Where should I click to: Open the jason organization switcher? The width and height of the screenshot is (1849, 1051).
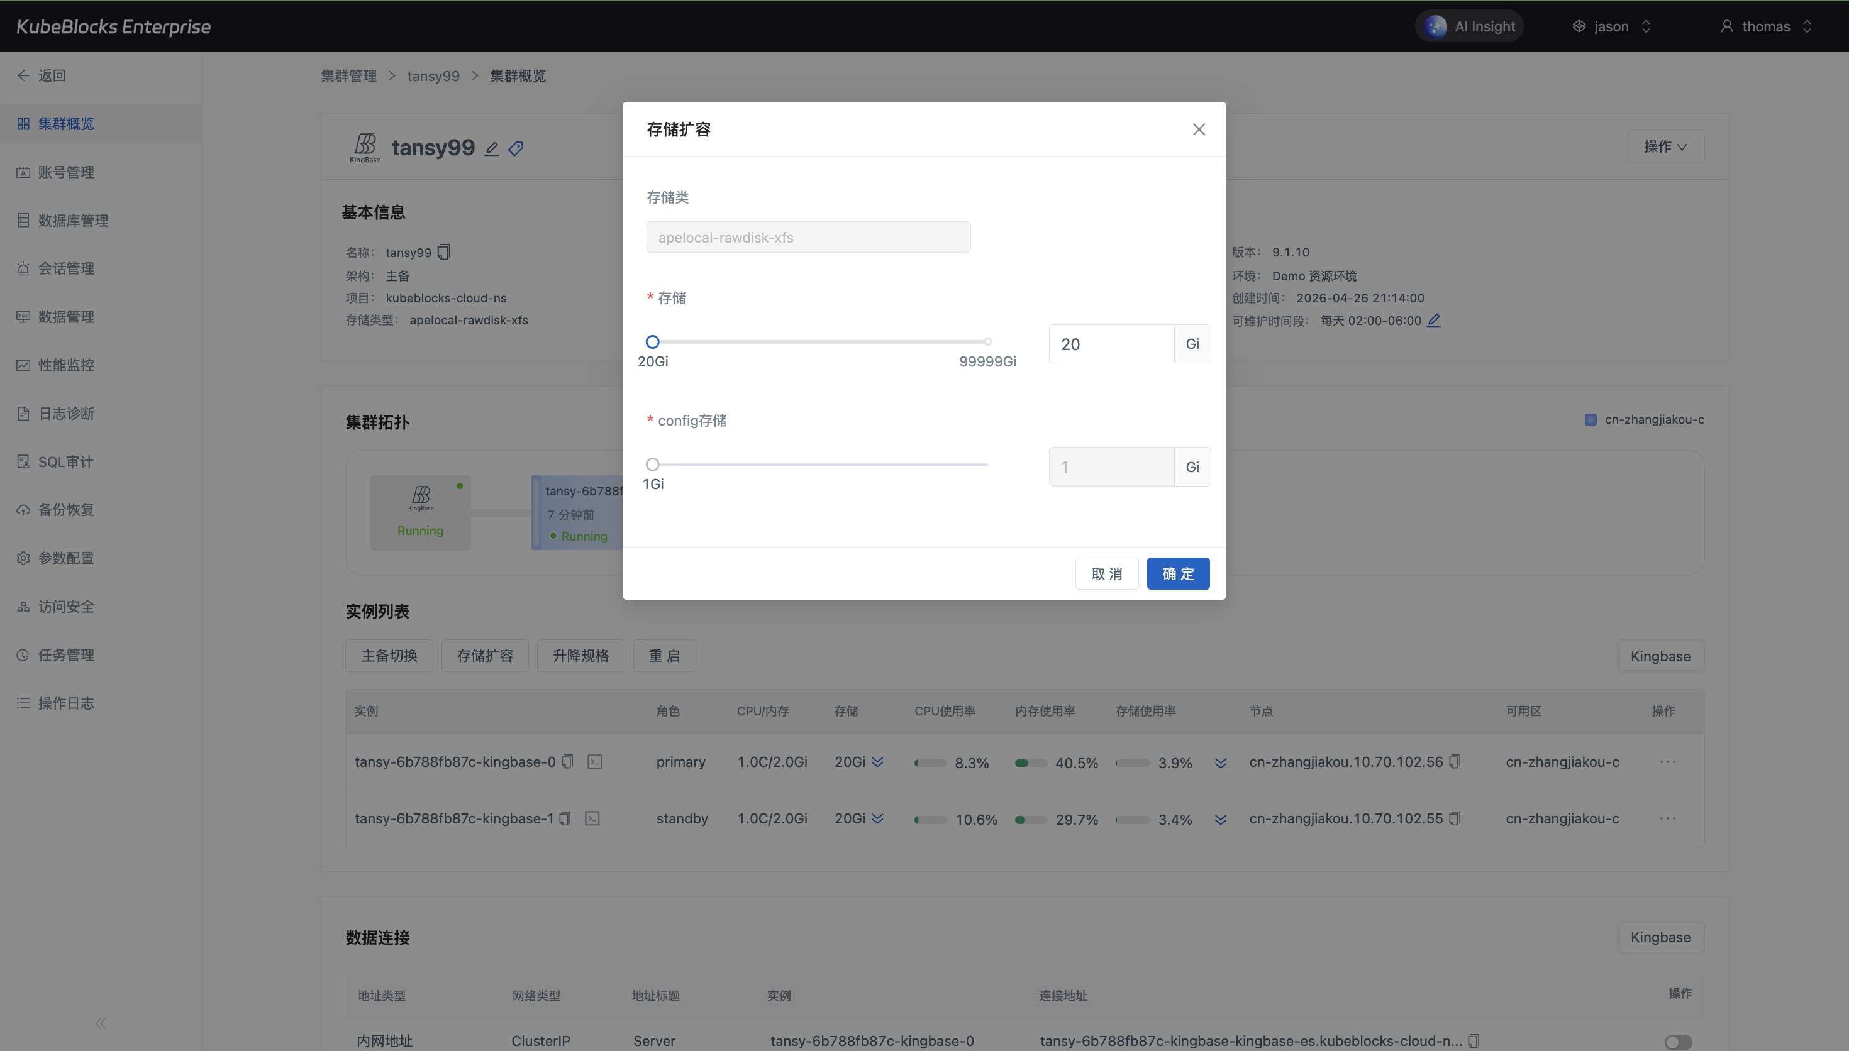pos(1611,26)
